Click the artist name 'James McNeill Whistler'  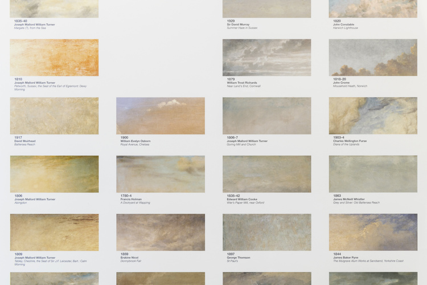[x=349, y=199]
